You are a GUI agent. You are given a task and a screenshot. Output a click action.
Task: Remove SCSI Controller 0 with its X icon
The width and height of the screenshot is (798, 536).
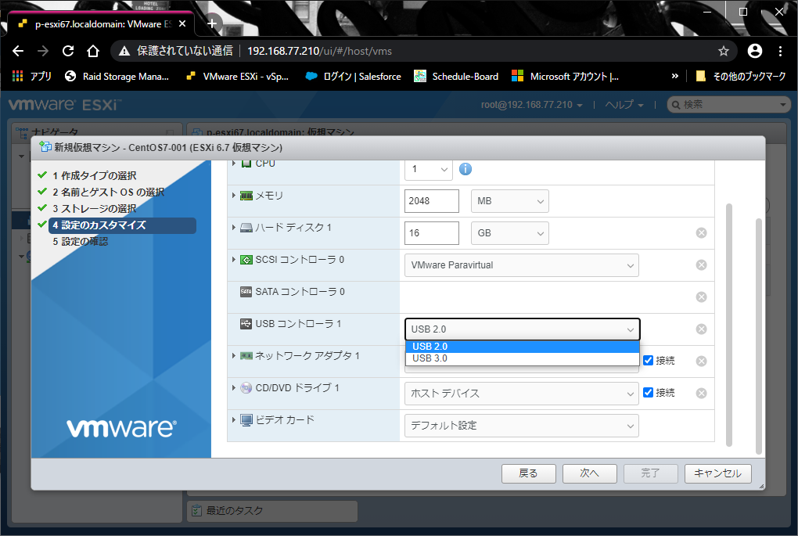(x=701, y=264)
